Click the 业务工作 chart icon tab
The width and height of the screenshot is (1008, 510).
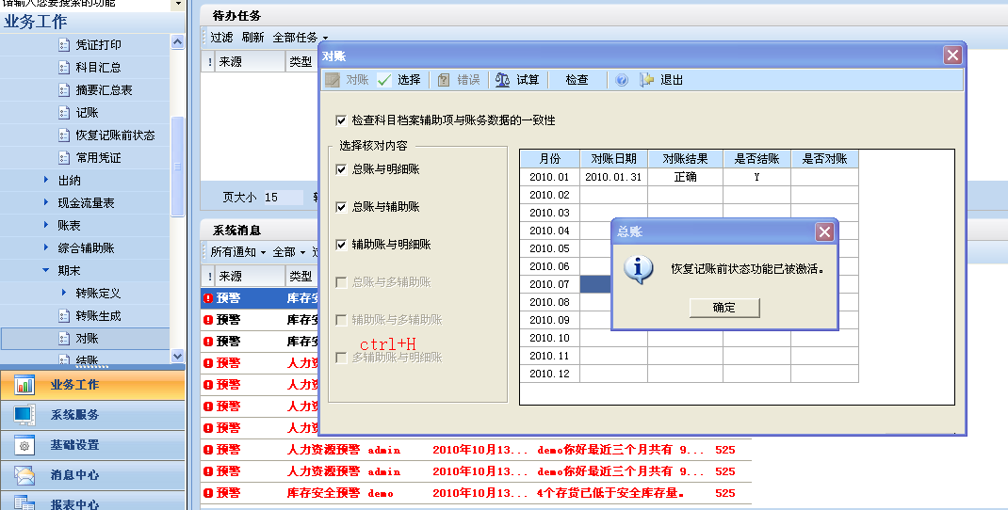point(24,385)
